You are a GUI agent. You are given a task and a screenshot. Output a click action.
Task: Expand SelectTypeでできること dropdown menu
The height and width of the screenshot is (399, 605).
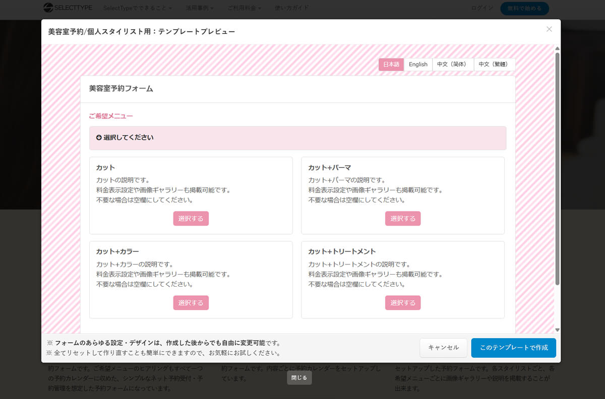[137, 8]
